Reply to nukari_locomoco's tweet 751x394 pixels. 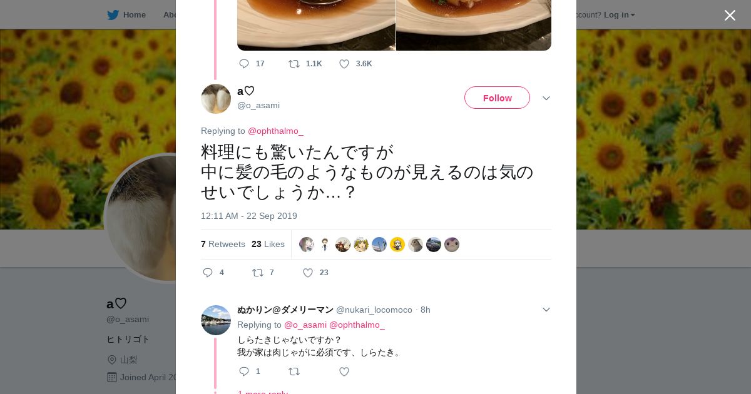point(244,371)
